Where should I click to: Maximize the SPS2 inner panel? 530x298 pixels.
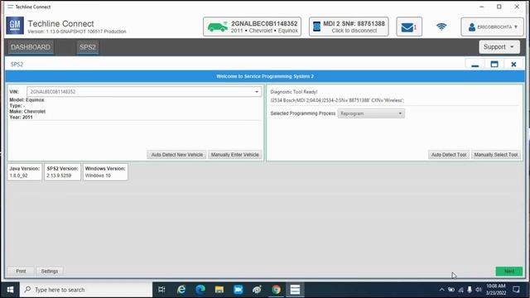click(494, 65)
